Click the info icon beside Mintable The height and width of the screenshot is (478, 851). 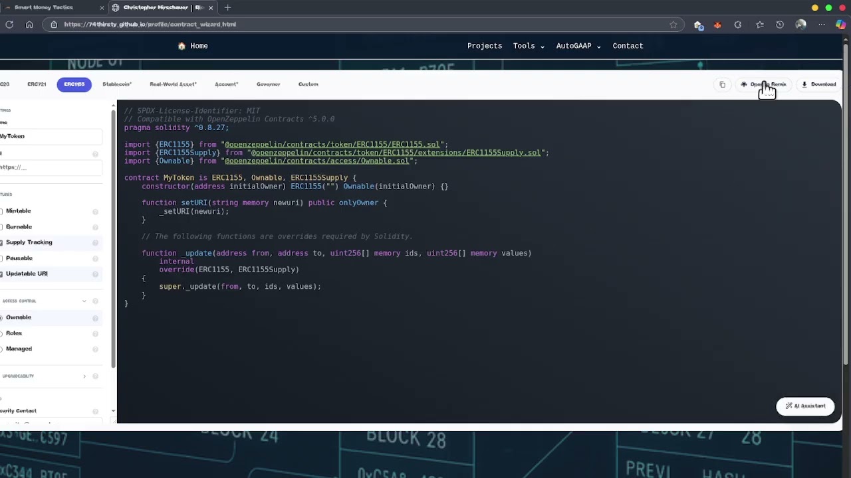(95, 210)
